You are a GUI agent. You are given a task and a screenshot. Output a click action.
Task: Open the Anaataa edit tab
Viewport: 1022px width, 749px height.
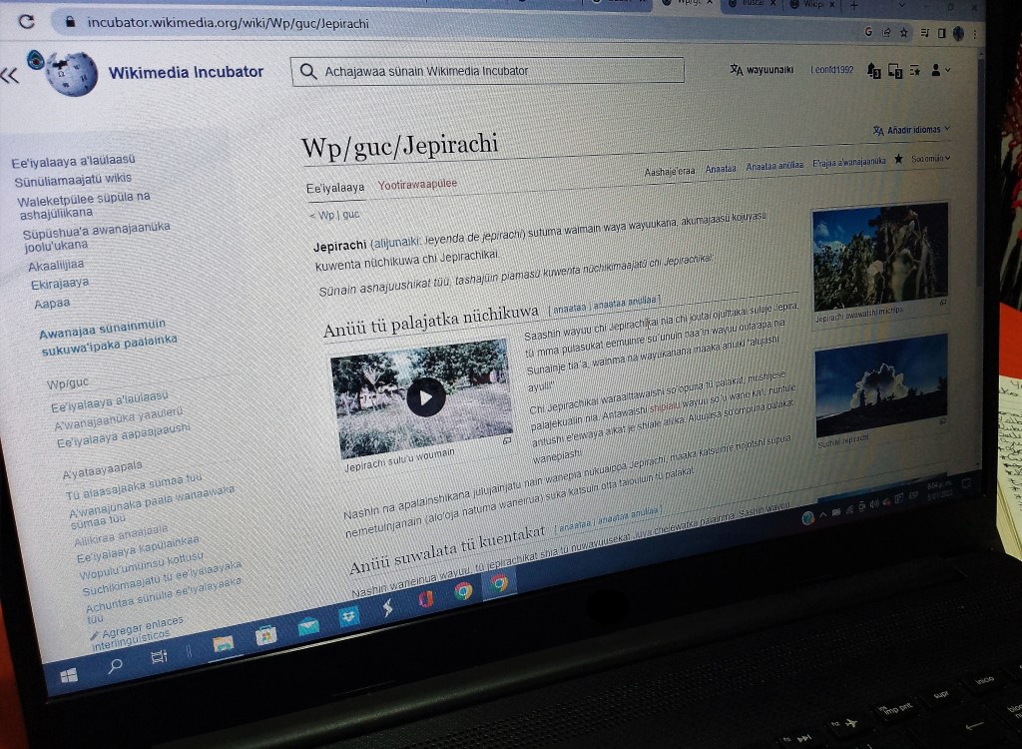pyautogui.click(x=721, y=169)
